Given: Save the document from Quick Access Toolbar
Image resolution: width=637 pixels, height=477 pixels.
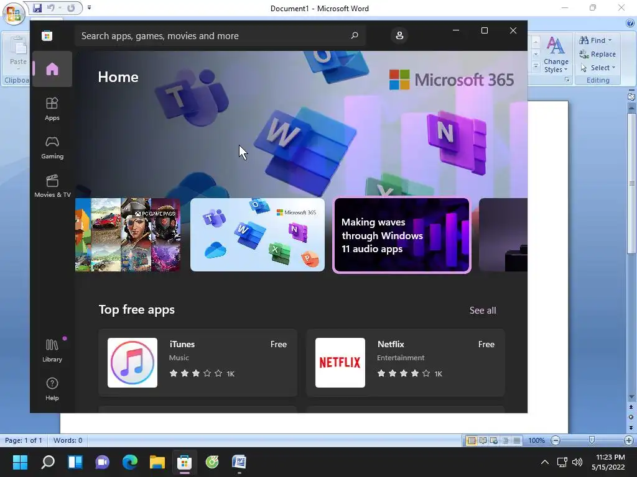Looking at the screenshot, I should point(37,7).
